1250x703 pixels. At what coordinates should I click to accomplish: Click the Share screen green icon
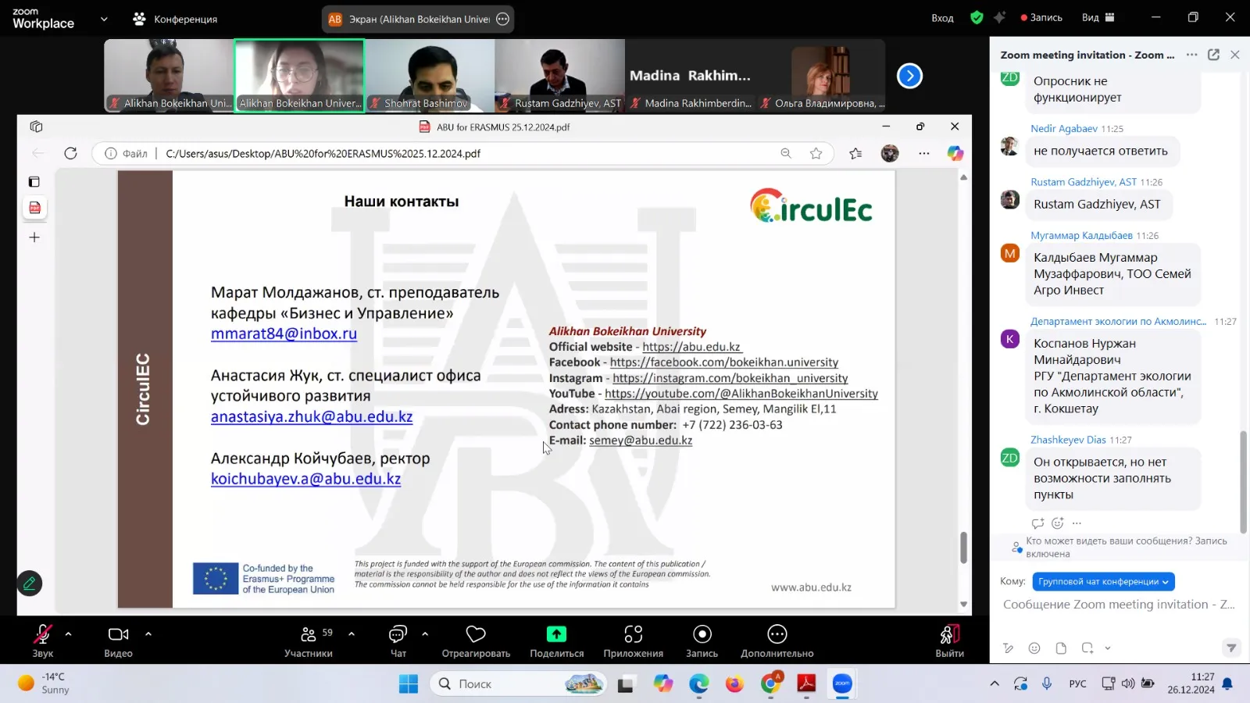pyautogui.click(x=556, y=634)
